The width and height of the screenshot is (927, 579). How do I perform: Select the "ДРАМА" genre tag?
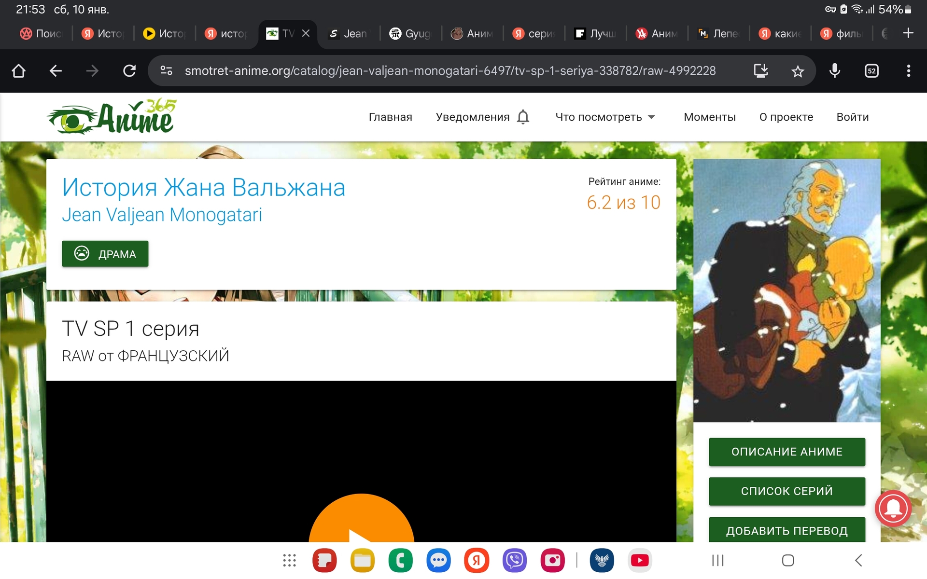(x=105, y=254)
